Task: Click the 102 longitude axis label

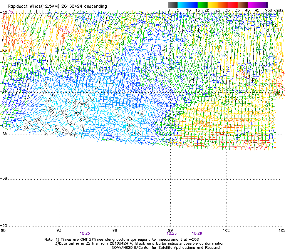Action: [226, 230]
